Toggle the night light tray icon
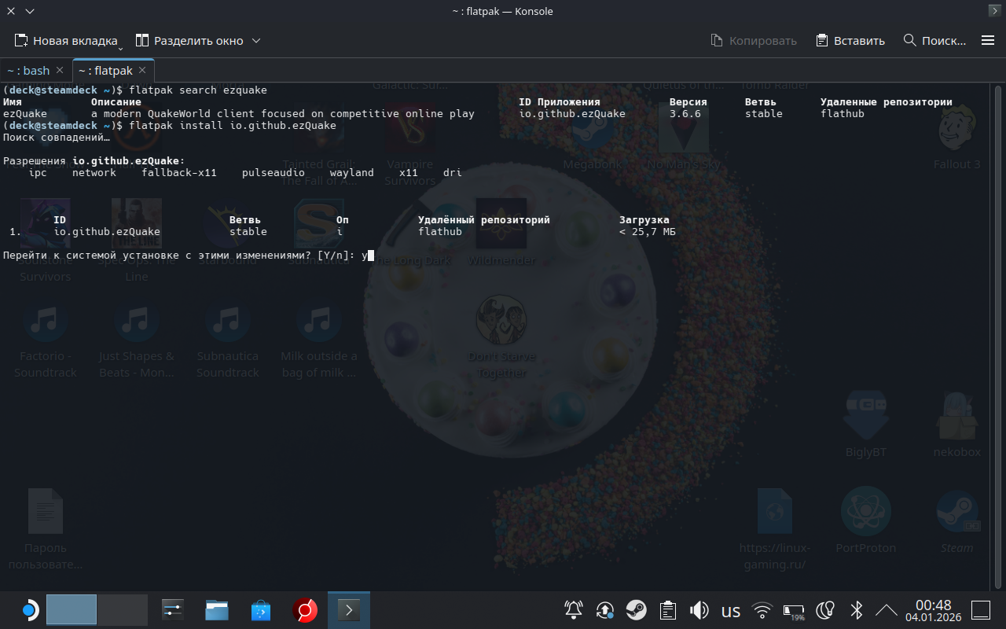 tap(825, 610)
